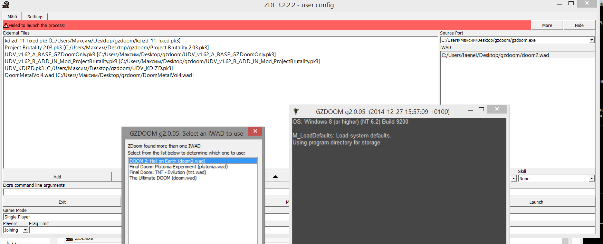Click the Exit button
This screenshot has width=603, height=244.
pos(62,202)
